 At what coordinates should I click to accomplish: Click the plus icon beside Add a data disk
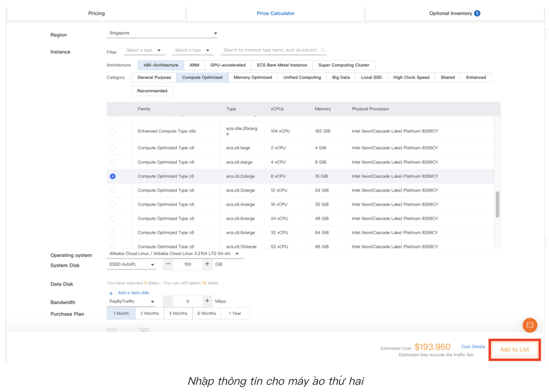[111, 293]
